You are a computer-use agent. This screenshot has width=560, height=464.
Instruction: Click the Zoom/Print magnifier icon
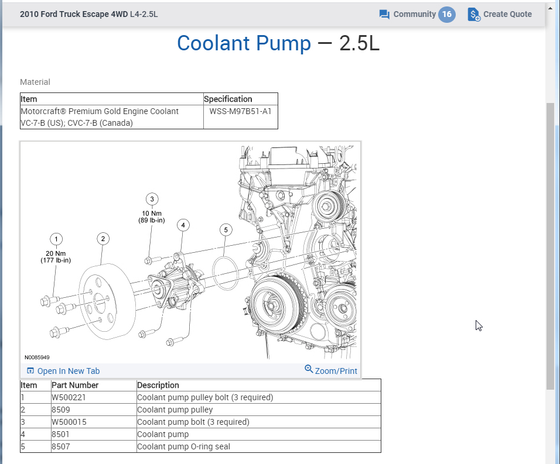coord(309,369)
